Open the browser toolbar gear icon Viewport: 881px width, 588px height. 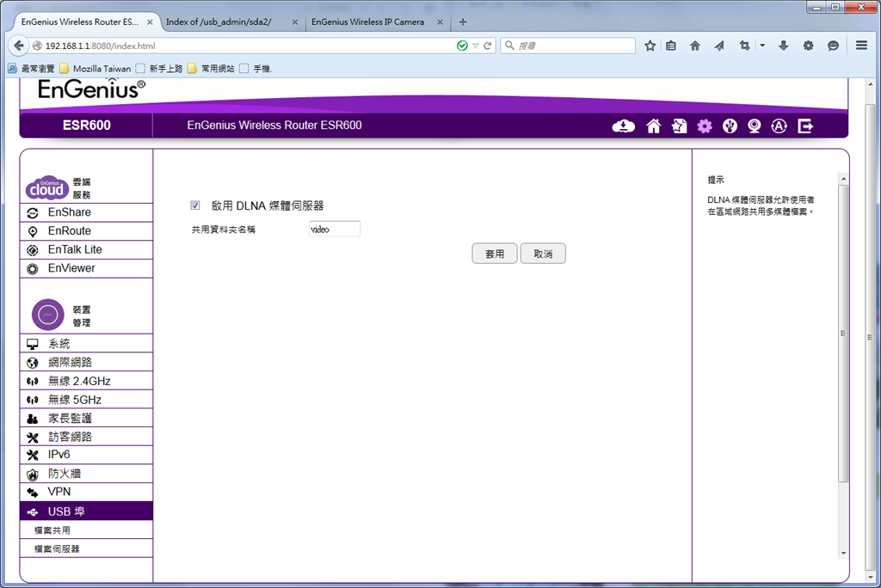pyautogui.click(x=808, y=46)
